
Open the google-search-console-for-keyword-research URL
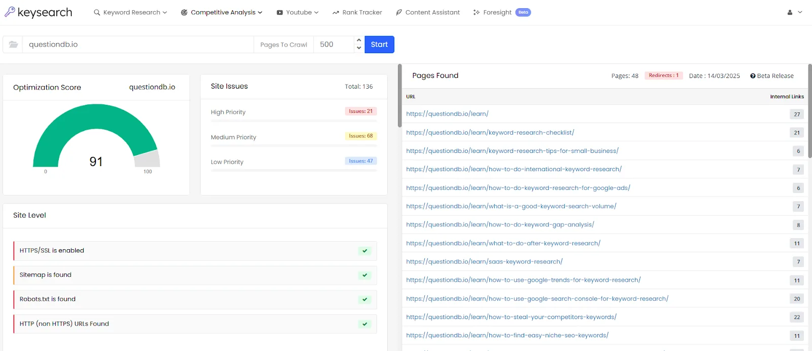point(537,299)
